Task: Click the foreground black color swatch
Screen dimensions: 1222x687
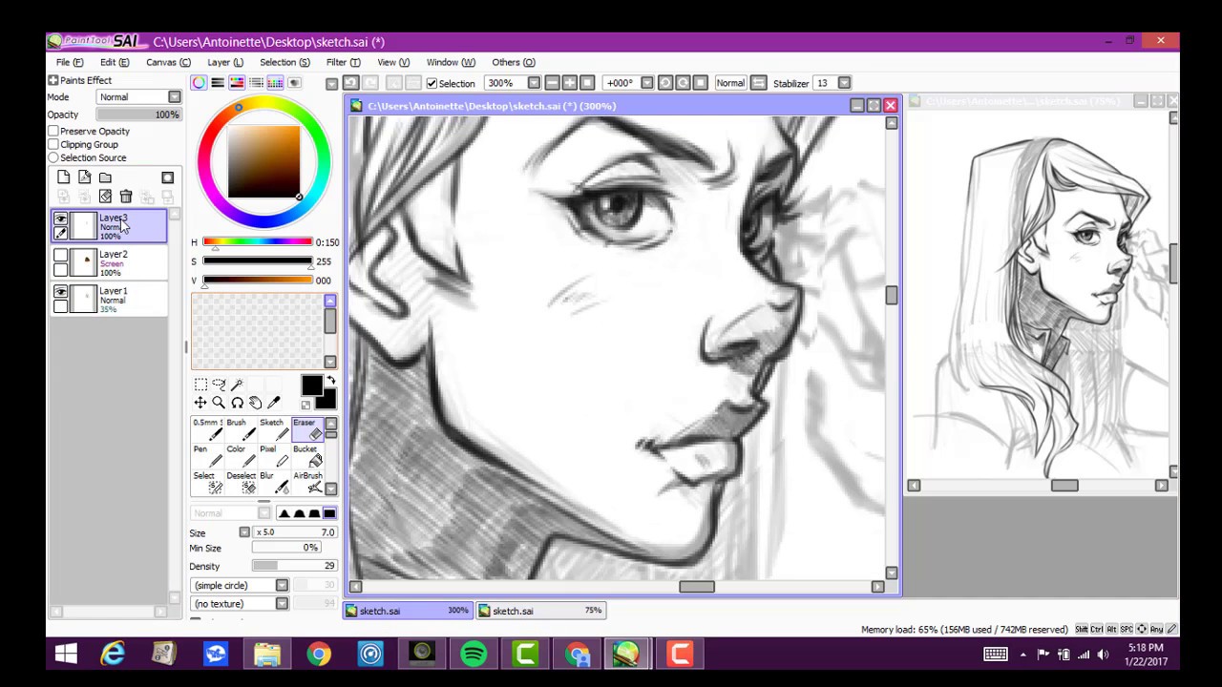Action: (x=311, y=385)
